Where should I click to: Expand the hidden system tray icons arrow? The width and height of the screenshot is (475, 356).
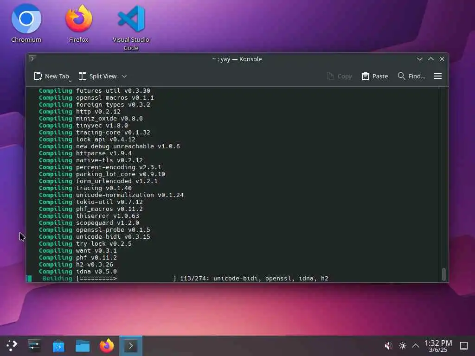[416, 346]
